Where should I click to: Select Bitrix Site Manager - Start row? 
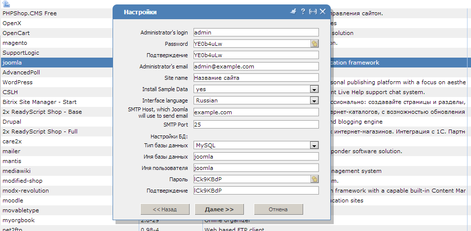[39, 102]
